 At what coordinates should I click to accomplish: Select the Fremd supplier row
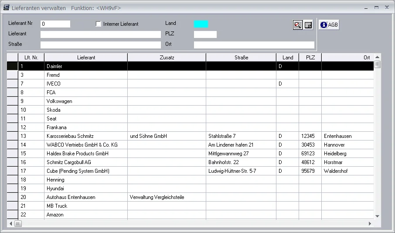point(190,75)
